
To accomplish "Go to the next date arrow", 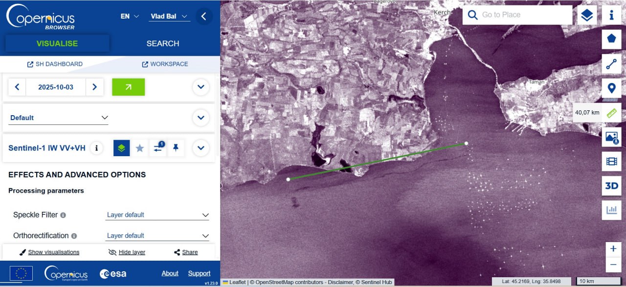I will point(95,87).
